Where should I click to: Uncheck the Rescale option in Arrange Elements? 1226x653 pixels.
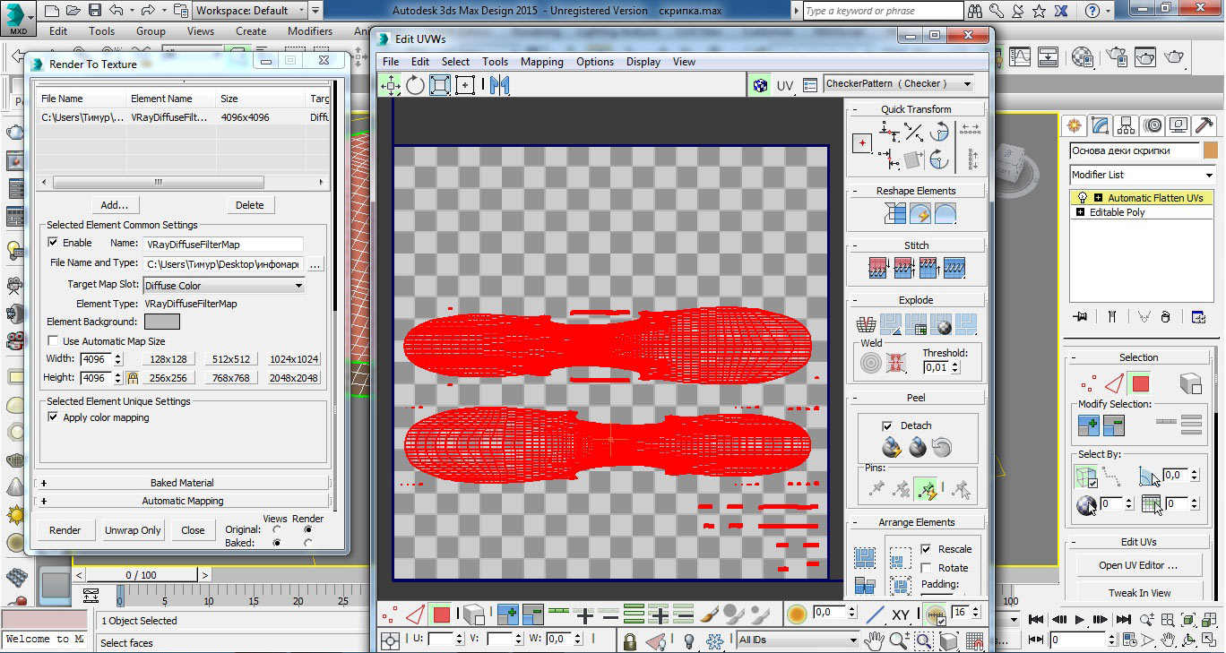tap(926, 549)
